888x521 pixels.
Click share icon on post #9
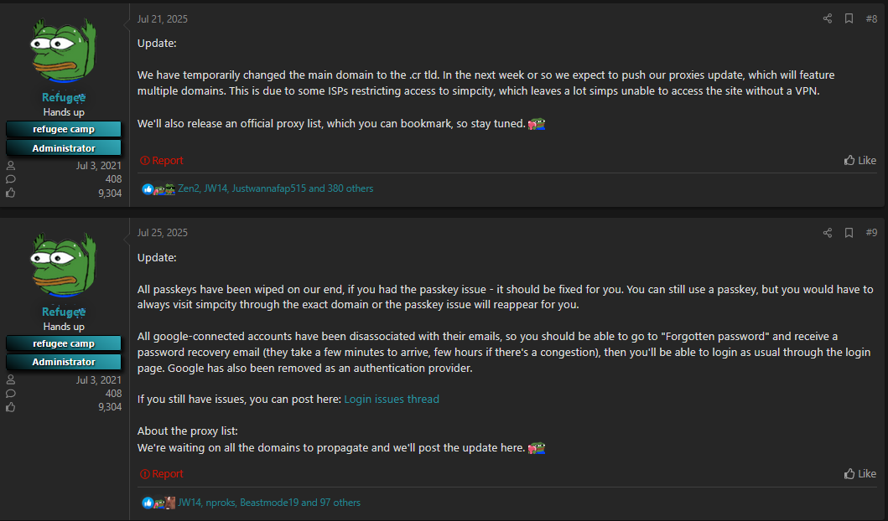827,233
